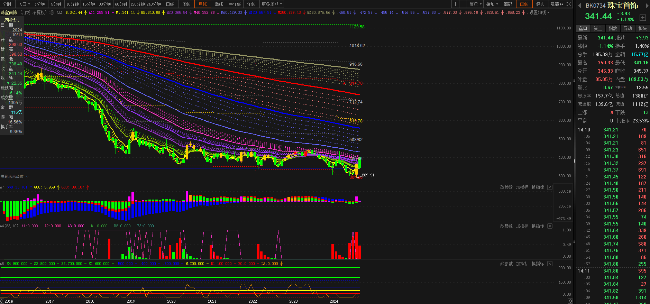Click 加指标 in the A7 panel

tap(522, 187)
